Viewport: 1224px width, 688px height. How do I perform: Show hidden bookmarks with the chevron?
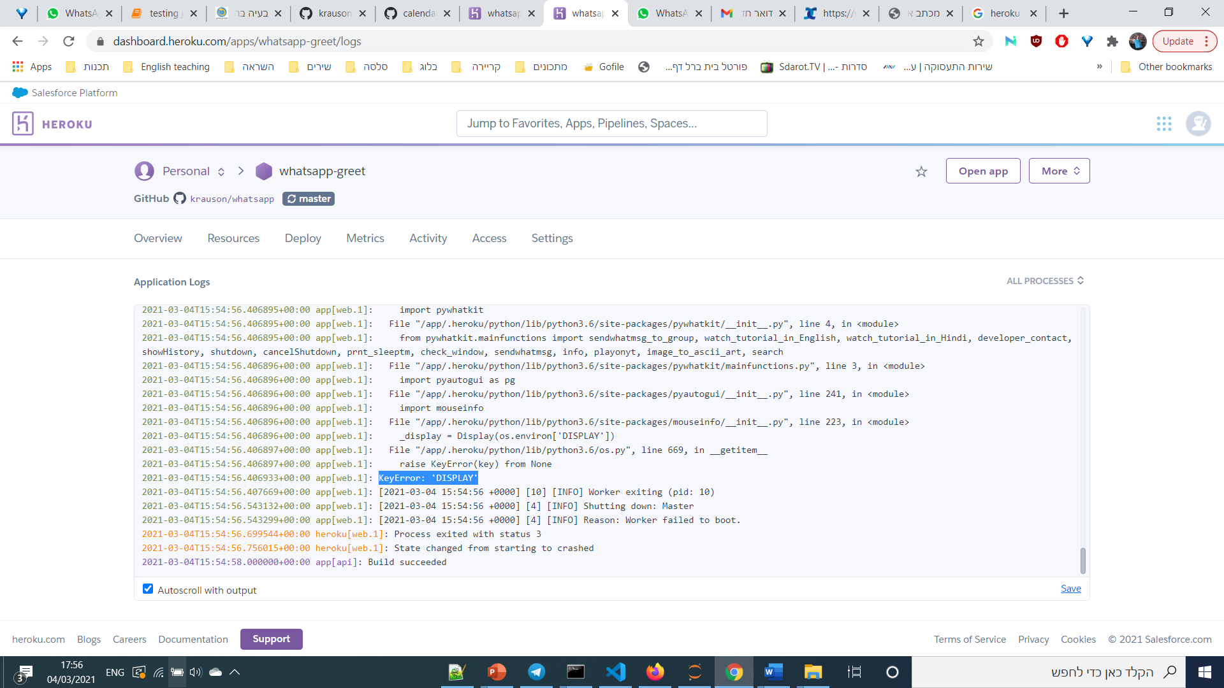click(1099, 67)
